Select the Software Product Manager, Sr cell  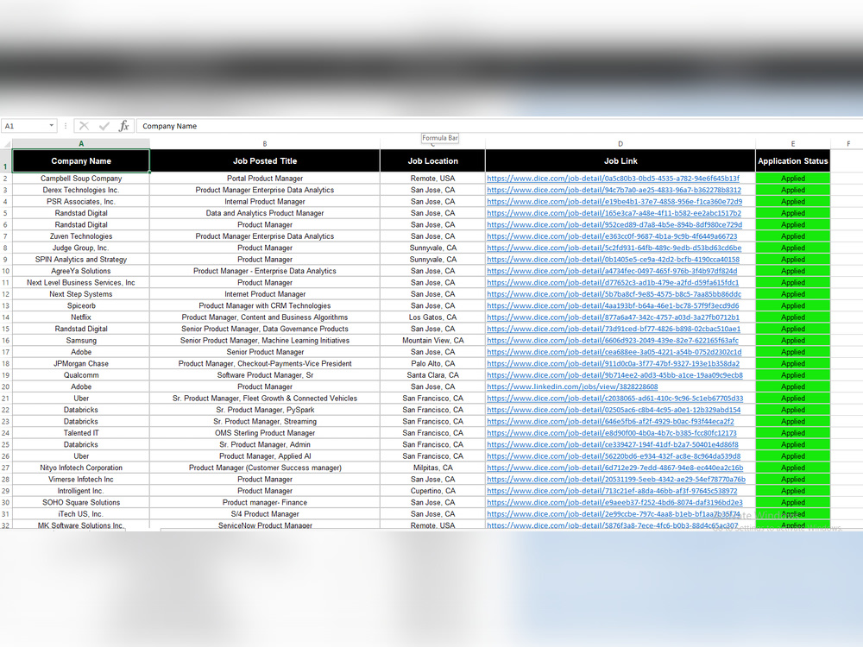tap(265, 375)
